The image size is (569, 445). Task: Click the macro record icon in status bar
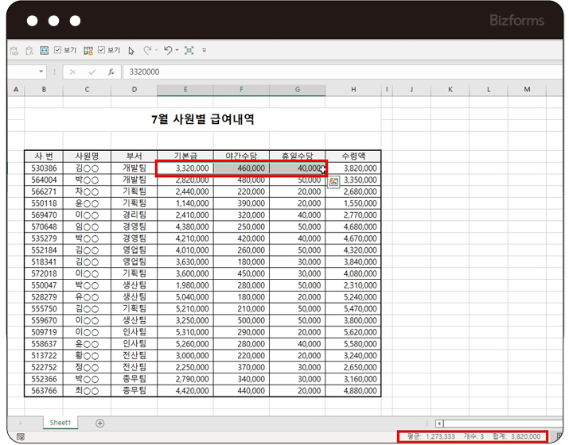tap(20, 436)
